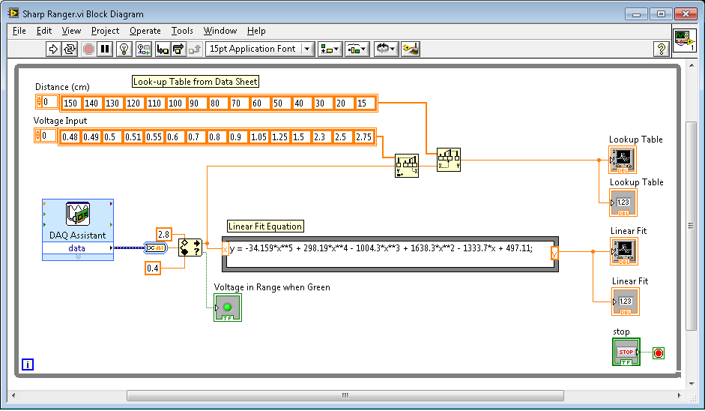Expand the Distribute Objects dropdown
The width and height of the screenshot is (705, 411).
[357, 49]
